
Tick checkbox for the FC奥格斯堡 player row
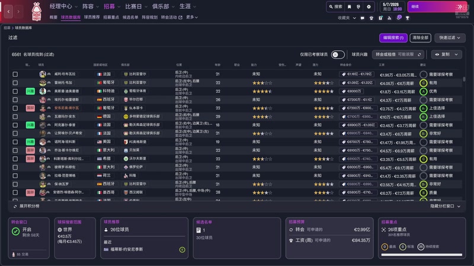[x=15, y=142]
